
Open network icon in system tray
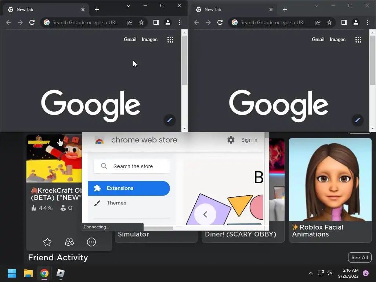(x=321, y=273)
